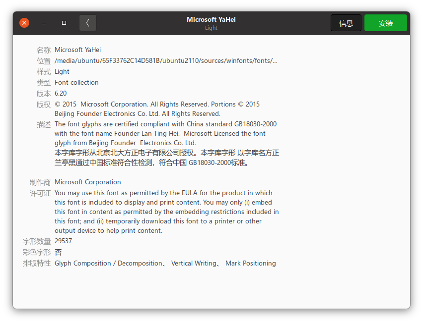Maximize the font viewer window
The width and height of the screenshot is (423, 323).
tap(64, 23)
